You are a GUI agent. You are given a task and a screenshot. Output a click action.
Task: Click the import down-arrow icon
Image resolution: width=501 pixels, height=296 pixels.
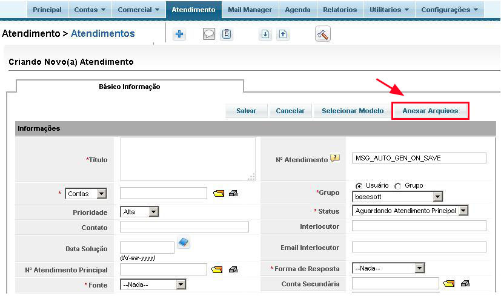pyautogui.click(x=265, y=34)
